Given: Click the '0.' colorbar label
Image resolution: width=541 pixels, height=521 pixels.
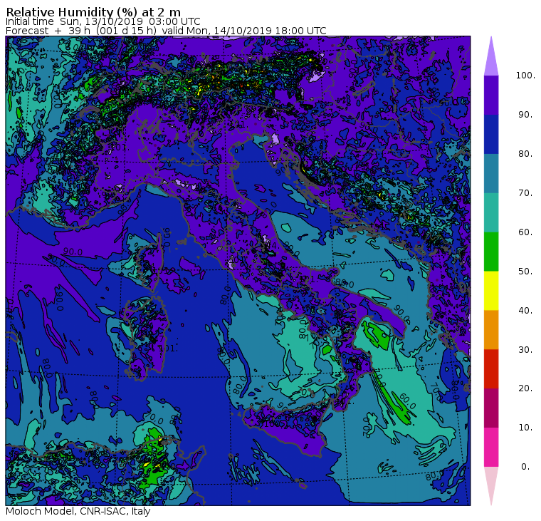Looking at the screenshot, I should 525,467.
